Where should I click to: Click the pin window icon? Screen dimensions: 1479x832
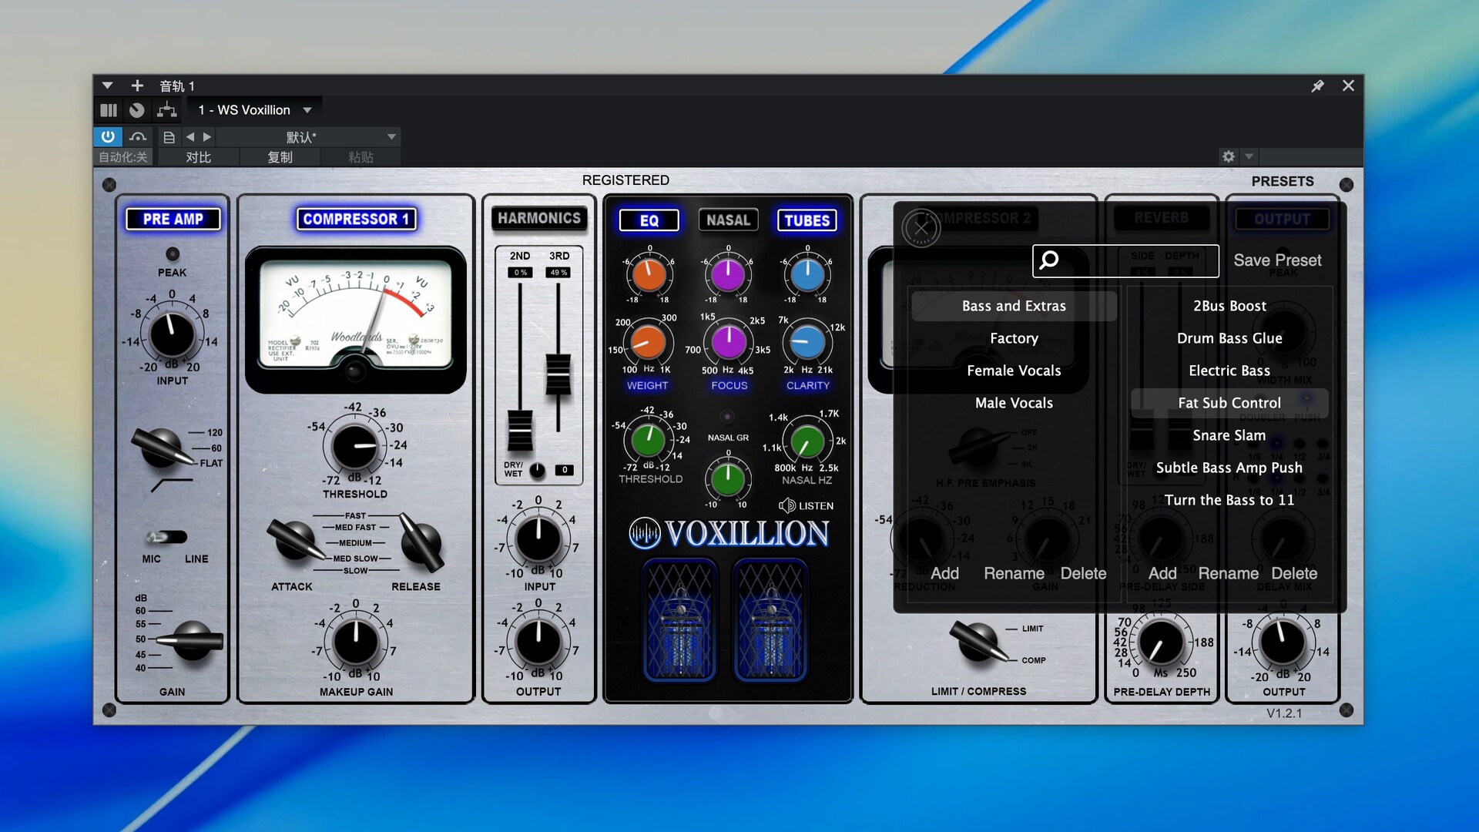[1317, 86]
